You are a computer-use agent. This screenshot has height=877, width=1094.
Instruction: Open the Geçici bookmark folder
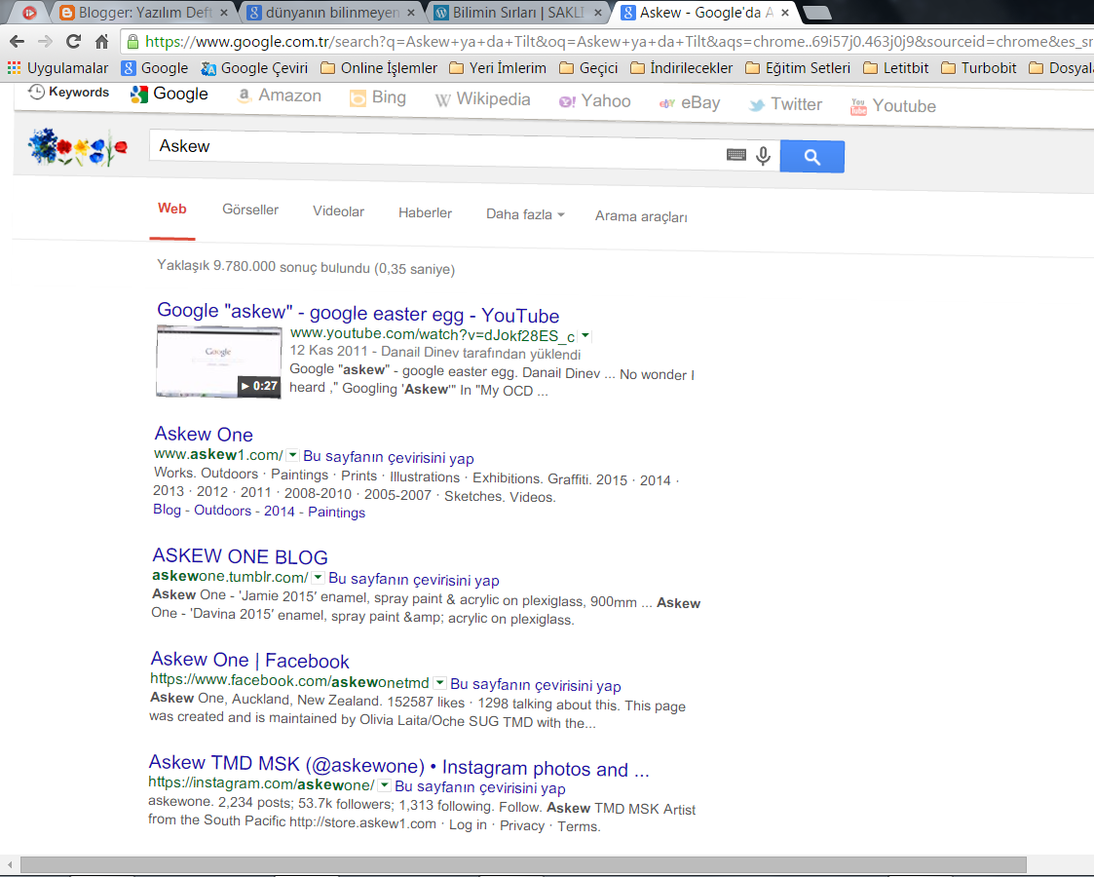(588, 68)
